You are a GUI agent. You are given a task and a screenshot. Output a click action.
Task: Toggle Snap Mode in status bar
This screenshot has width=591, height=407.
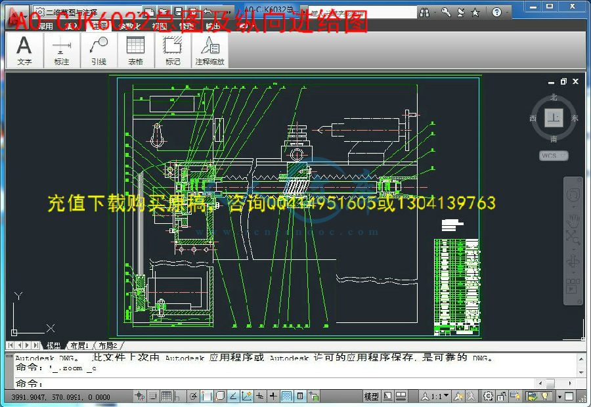point(153,396)
